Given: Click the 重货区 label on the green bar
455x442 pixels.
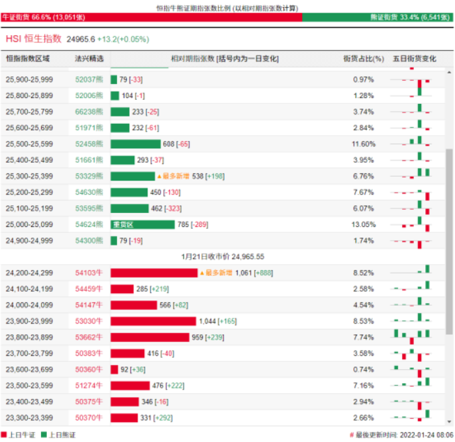Looking at the screenshot, I should coord(121,224).
